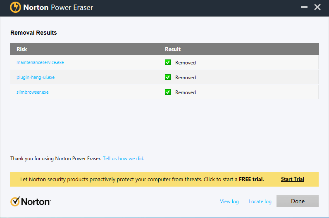Start the free Norton trial
329x218 pixels.
coord(292,179)
